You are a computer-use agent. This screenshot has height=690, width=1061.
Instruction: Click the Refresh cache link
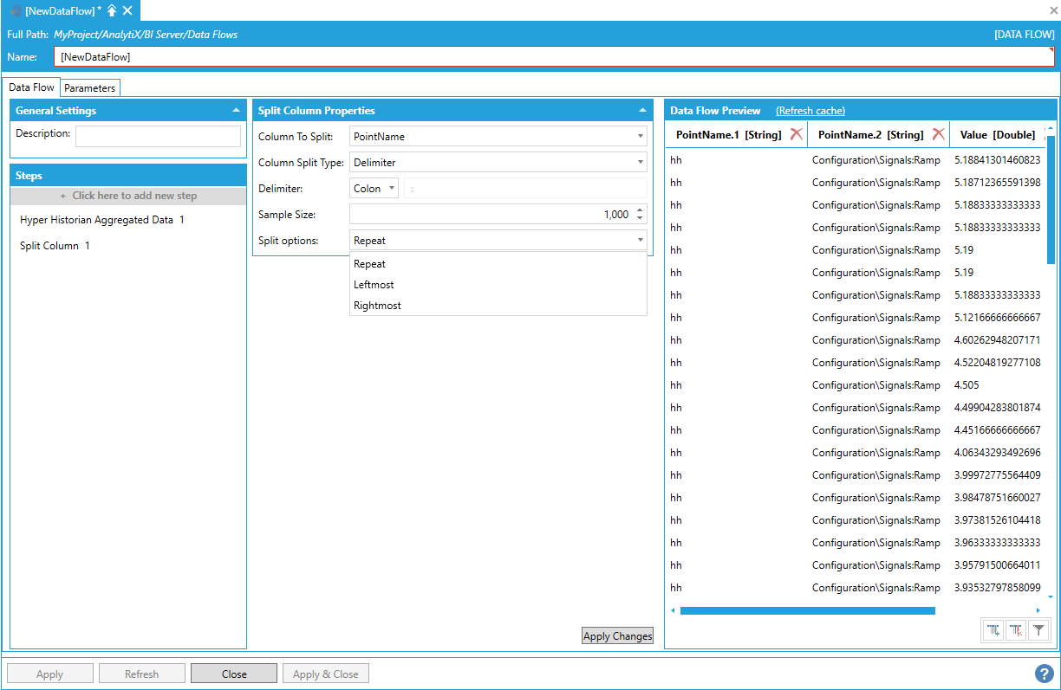(810, 111)
